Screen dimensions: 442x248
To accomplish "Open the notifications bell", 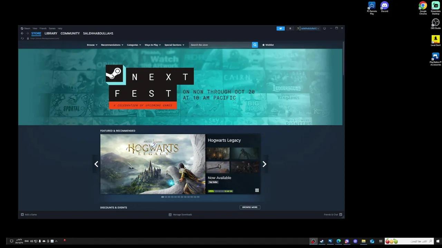I will pos(290,28).
